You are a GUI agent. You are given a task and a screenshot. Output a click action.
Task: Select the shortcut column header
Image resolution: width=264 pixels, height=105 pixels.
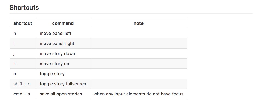pyautogui.click(x=23, y=23)
